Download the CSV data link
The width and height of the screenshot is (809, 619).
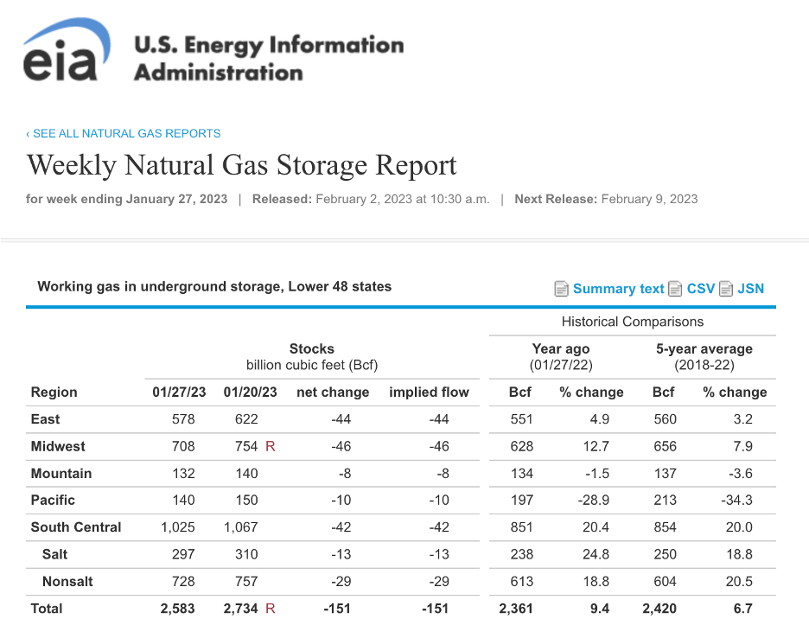click(x=701, y=289)
